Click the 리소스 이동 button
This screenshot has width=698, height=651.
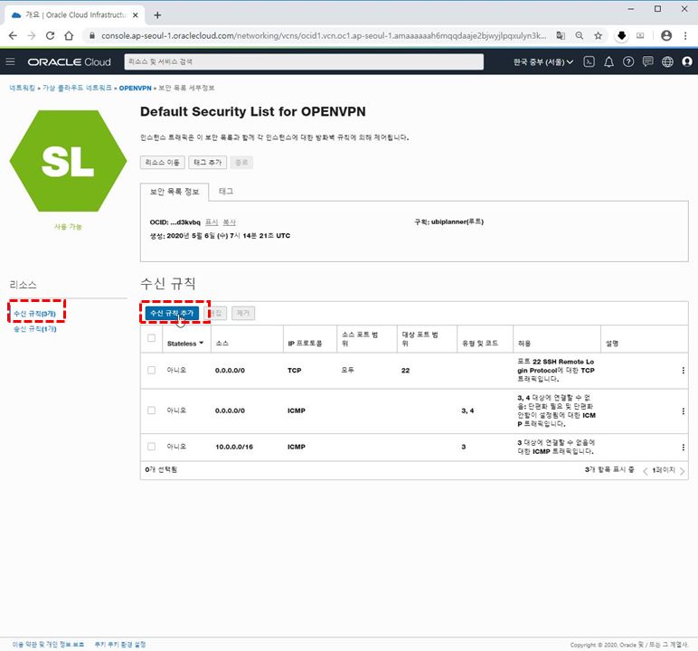point(163,163)
